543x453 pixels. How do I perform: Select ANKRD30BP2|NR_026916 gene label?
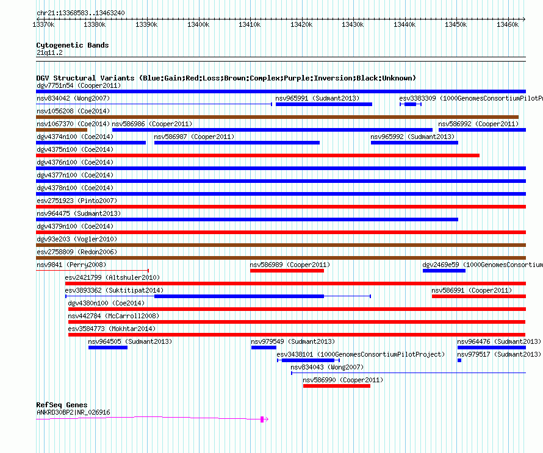click(73, 413)
